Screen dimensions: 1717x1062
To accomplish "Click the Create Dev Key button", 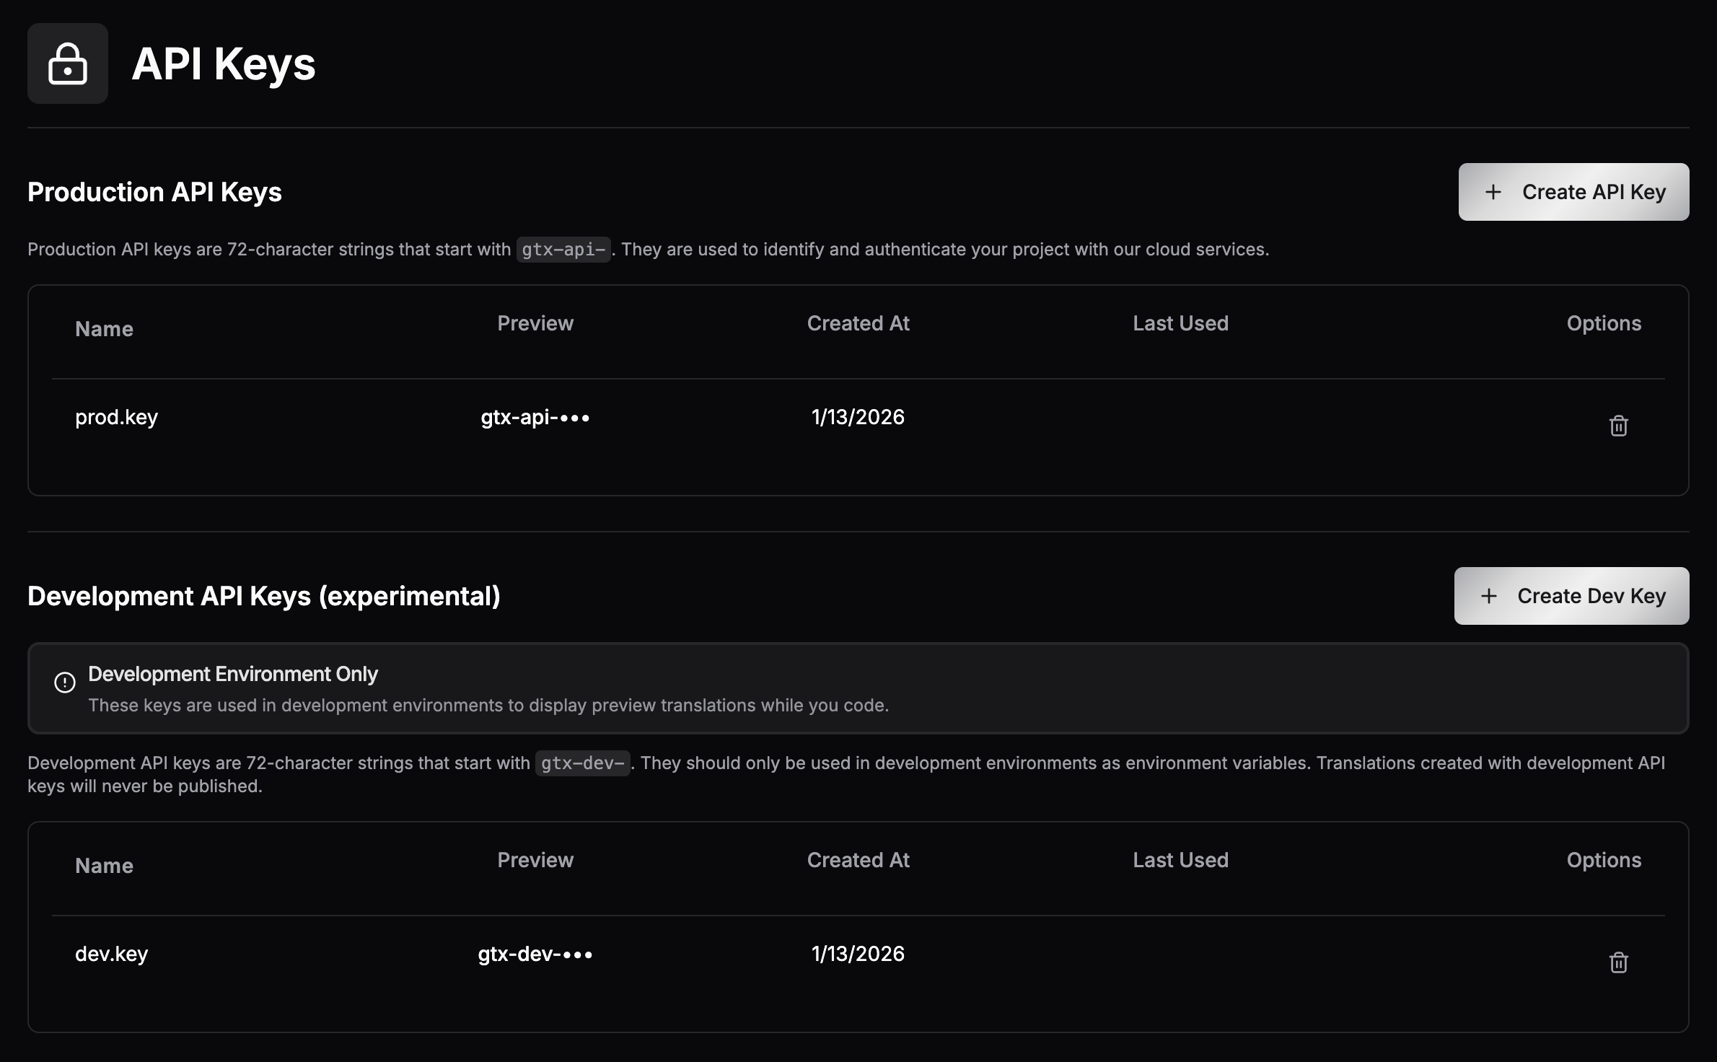I will click(x=1571, y=596).
